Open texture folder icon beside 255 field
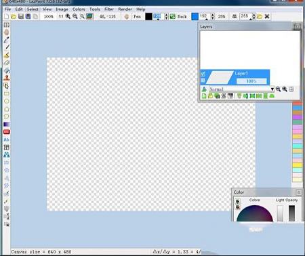This screenshot has height=256, width=305. 260,16
